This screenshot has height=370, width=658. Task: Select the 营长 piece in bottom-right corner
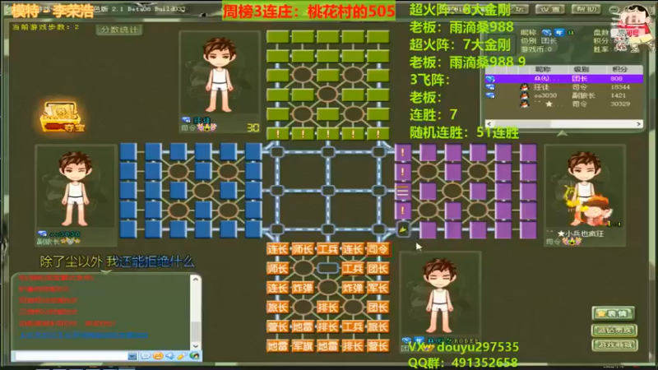click(378, 346)
